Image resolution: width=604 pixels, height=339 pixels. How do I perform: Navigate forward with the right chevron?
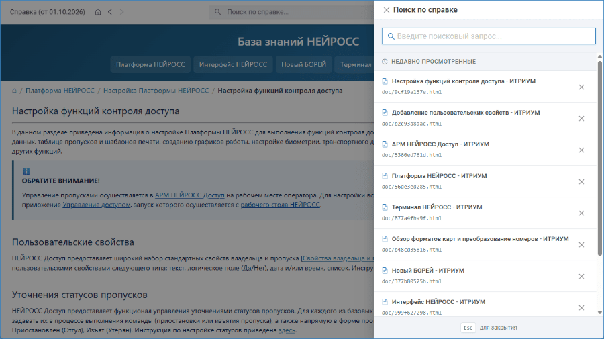pos(121,12)
